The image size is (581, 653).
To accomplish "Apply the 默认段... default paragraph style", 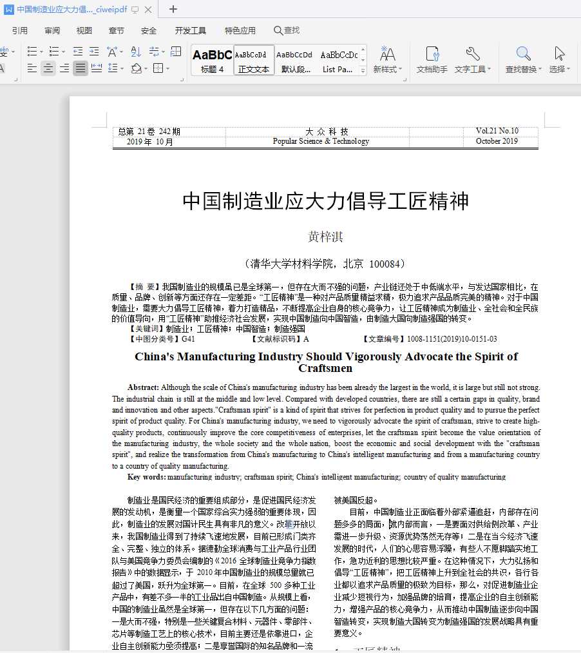I will (x=296, y=60).
